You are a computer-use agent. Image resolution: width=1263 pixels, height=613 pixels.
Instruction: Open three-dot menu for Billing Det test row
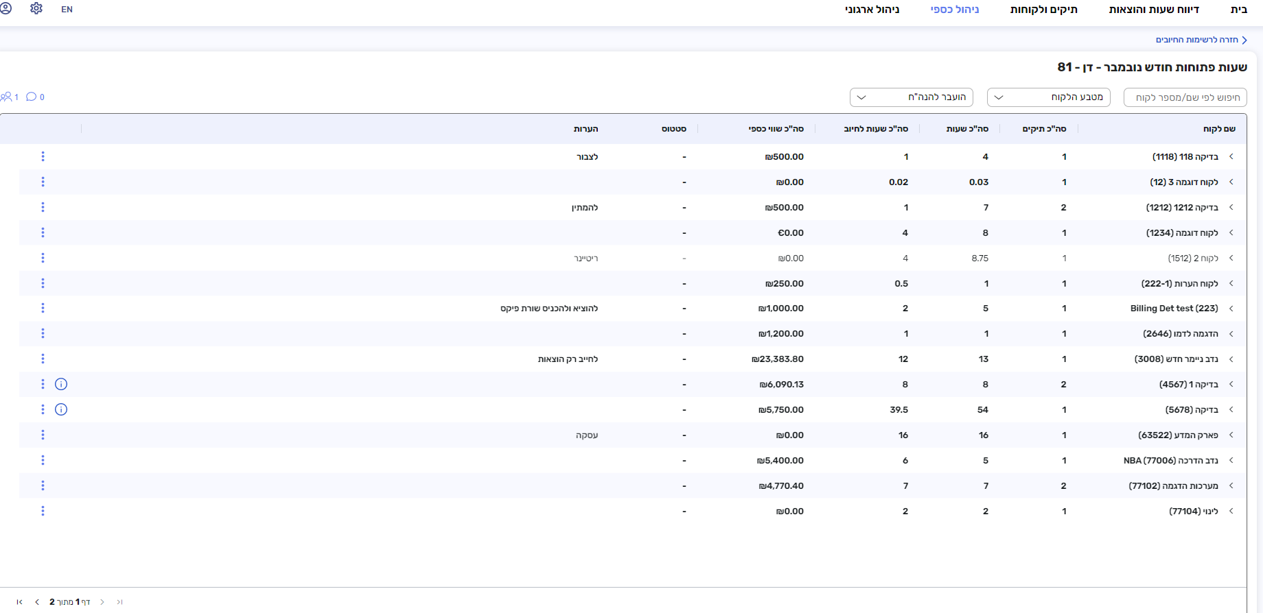[x=43, y=309]
